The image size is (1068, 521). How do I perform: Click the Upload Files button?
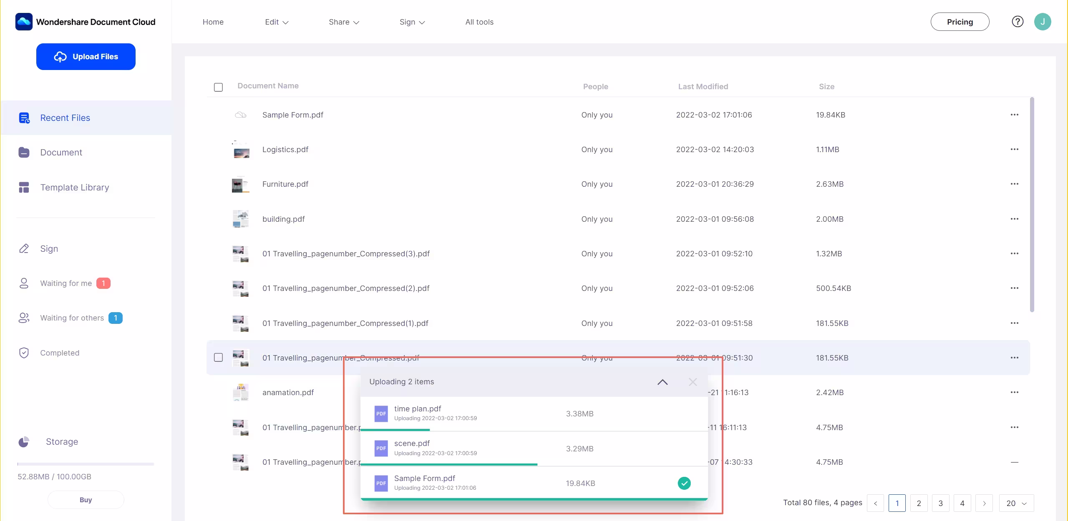(86, 57)
